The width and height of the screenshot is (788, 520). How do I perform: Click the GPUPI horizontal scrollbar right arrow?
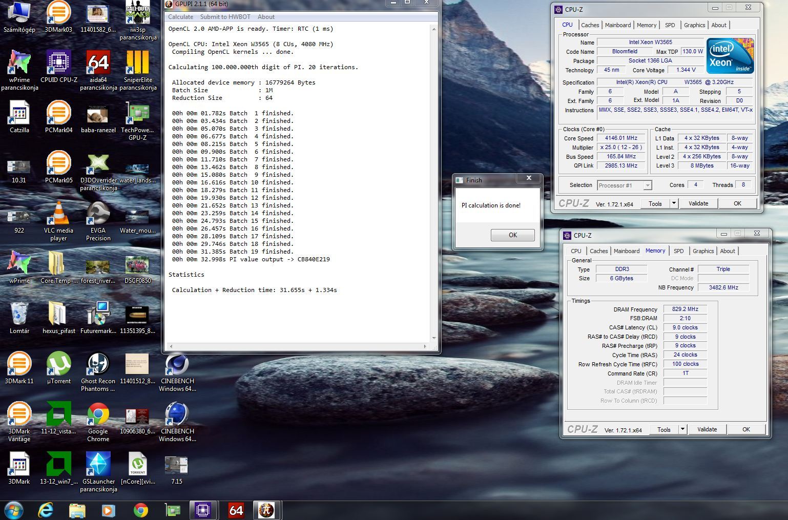(x=425, y=346)
